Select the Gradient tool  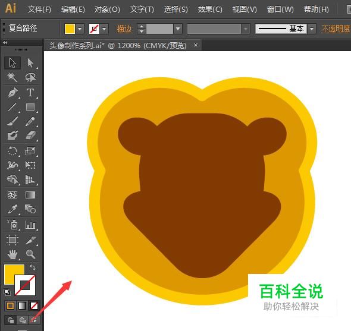(x=30, y=195)
